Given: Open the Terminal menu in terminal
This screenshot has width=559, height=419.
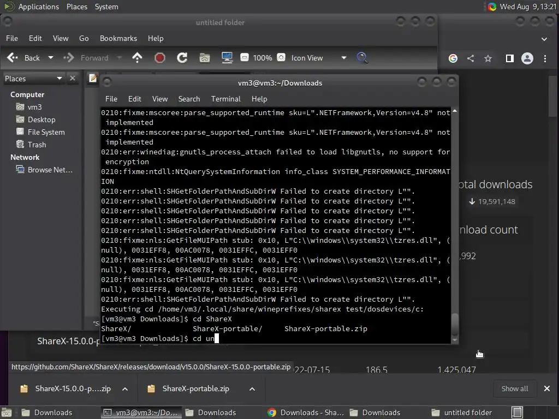Looking at the screenshot, I should (x=225, y=99).
